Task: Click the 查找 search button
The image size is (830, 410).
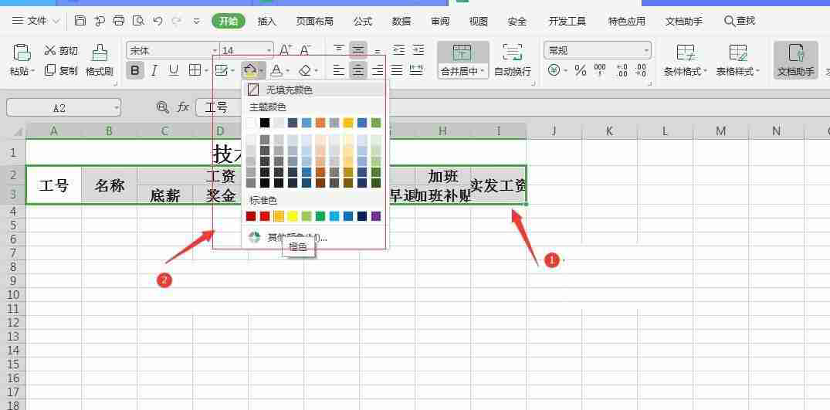Action: 739,21
